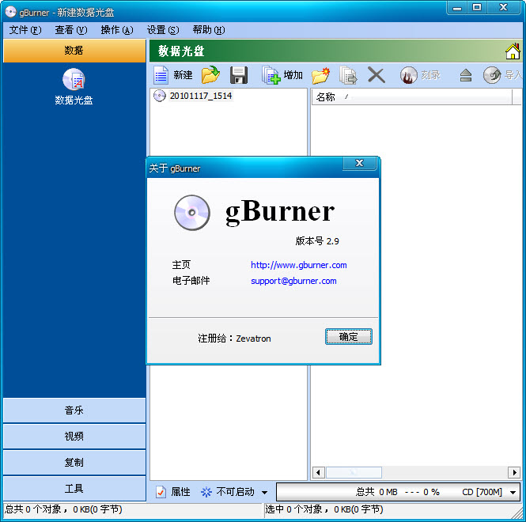Save project with the floppy disk icon
The height and width of the screenshot is (522, 526).
(239, 75)
